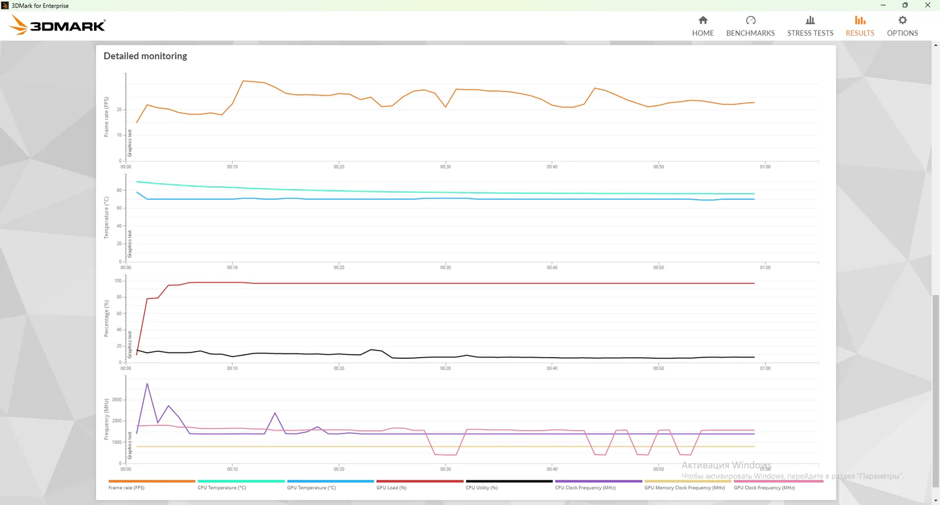Toggle the GPU Load (%) legend entry

click(x=419, y=485)
